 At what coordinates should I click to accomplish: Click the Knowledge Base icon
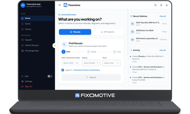[22, 51]
